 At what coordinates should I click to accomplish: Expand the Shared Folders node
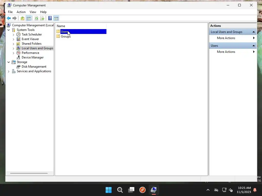tap(13, 44)
